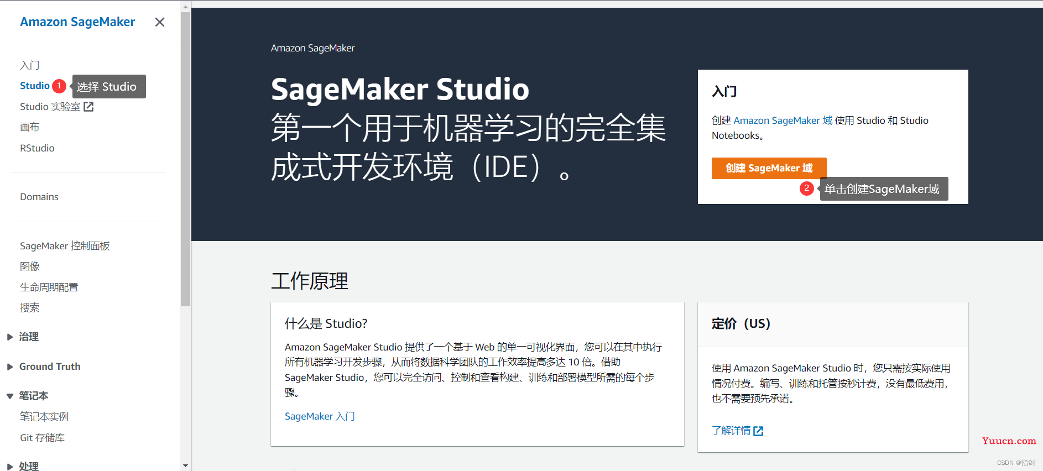This screenshot has width=1043, height=471.
Task: Open 搜索 in the sidebar
Action: [30, 308]
